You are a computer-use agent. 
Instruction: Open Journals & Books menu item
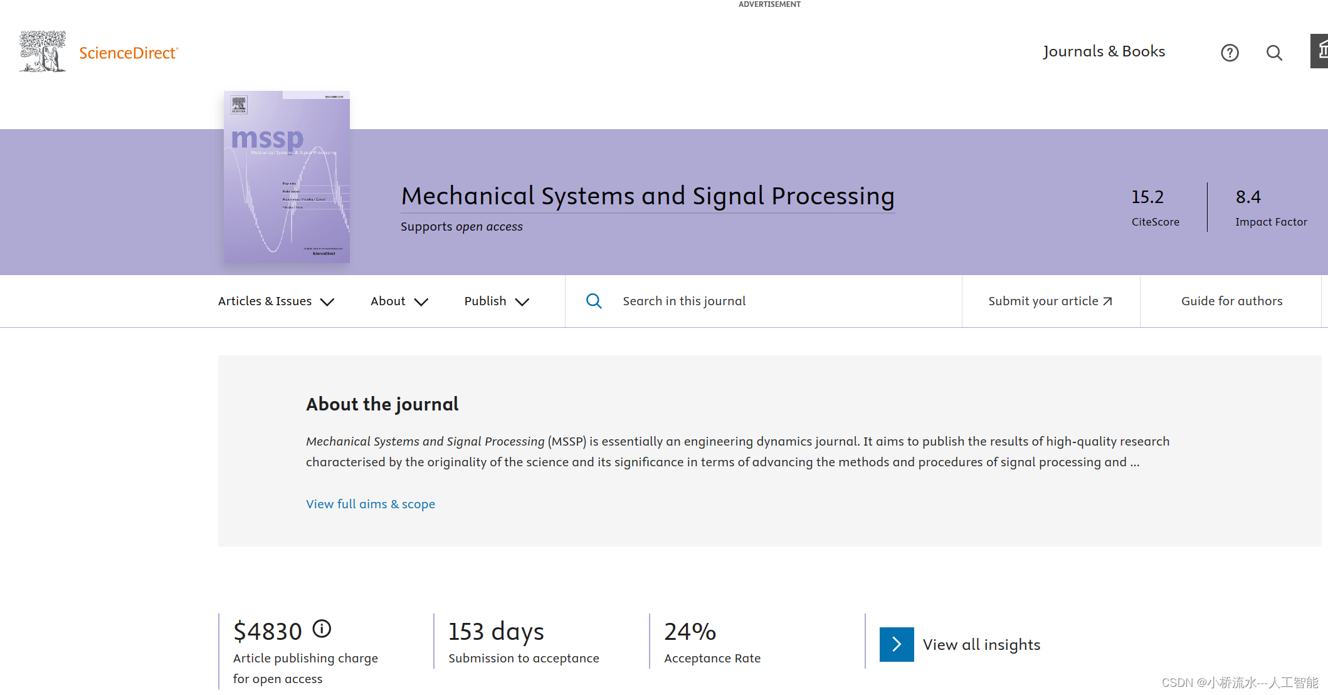(1104, 51)
